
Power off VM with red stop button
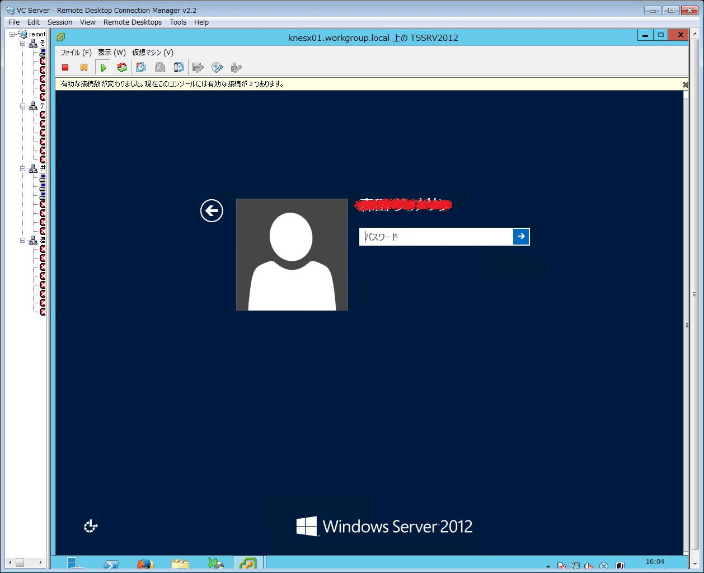[65, 68]
